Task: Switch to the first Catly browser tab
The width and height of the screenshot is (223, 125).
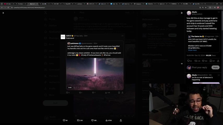Action: [9, 4]
